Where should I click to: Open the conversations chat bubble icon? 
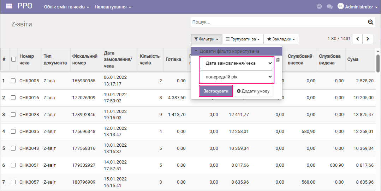[330, 7]
